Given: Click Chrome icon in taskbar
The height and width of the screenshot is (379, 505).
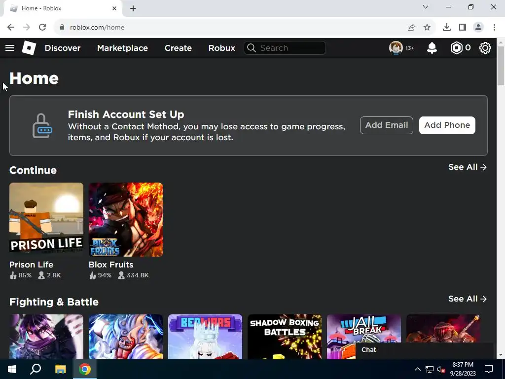Looking at the screenshot, I should coord(85,369).
